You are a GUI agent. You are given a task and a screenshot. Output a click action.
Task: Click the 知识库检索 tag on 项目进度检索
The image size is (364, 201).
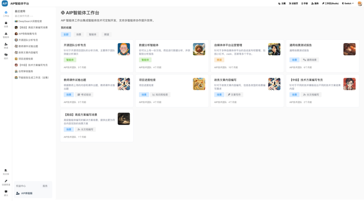[x=161, y=95]
